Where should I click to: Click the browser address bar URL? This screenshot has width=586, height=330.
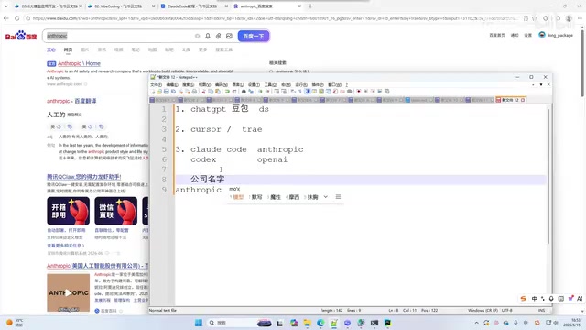(x=275, y=18)
